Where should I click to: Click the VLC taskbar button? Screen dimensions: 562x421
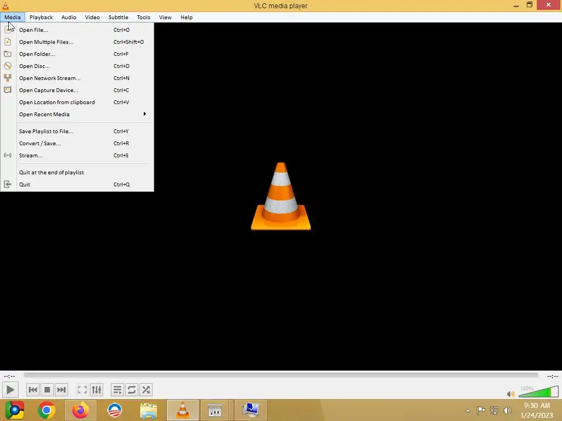tap(183, 410)
